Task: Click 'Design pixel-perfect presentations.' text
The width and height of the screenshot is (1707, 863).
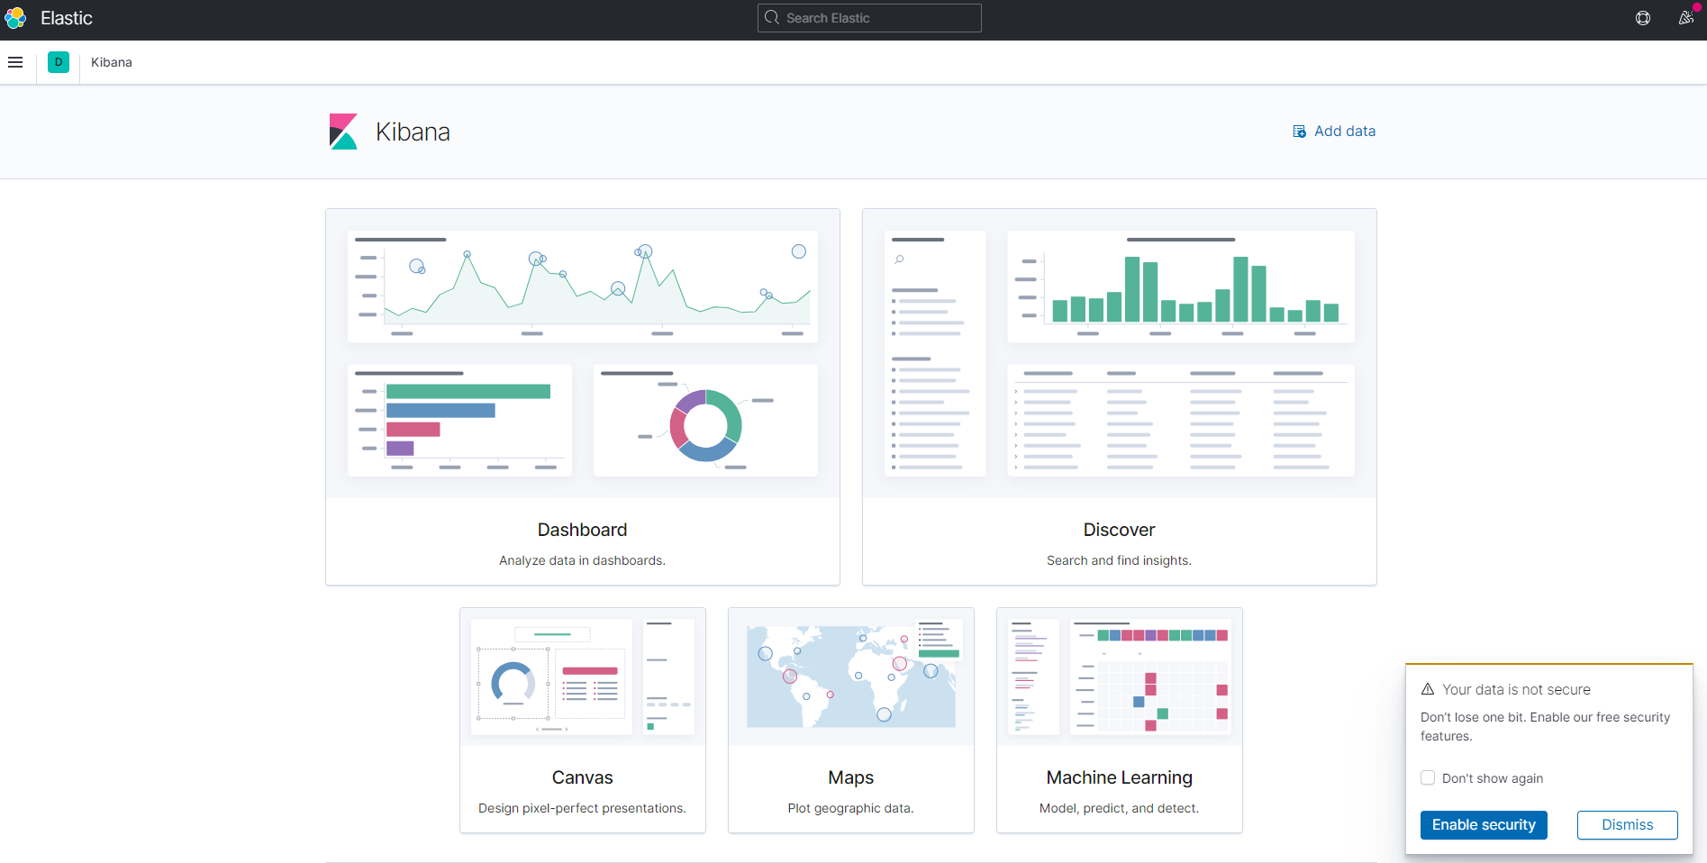Action: [x=582, y=808]
